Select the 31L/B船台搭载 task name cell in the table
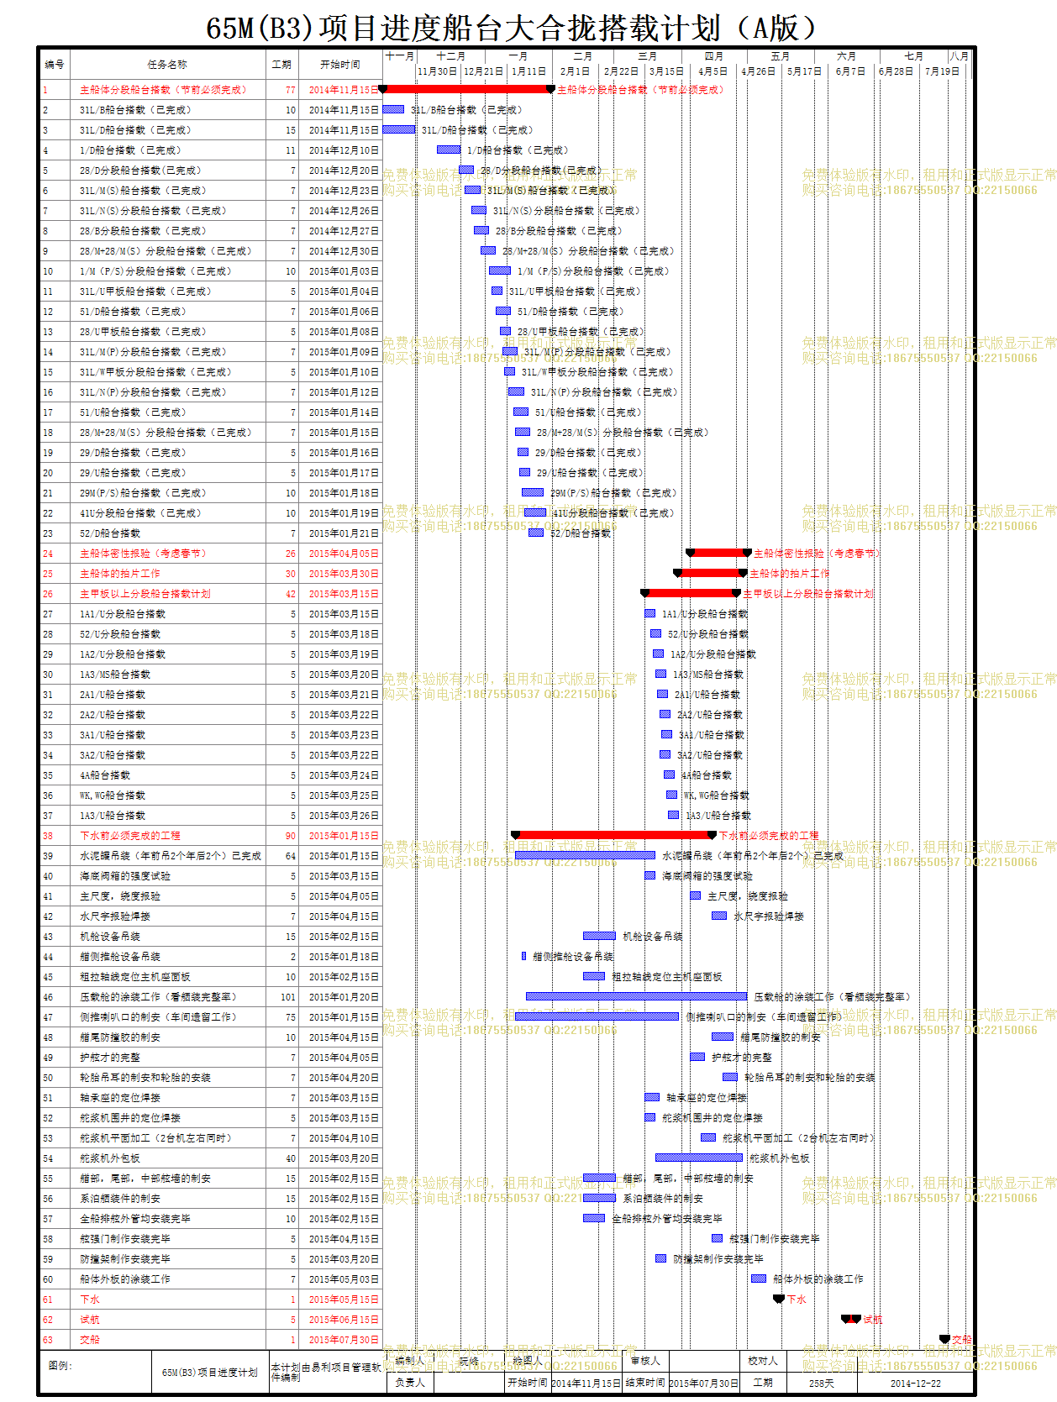The image size is (1057, 1402). (x=167, y=110)
